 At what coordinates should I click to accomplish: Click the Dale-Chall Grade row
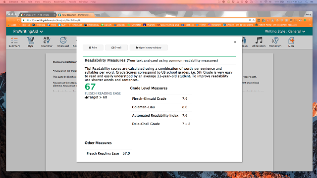coord(161,124)
